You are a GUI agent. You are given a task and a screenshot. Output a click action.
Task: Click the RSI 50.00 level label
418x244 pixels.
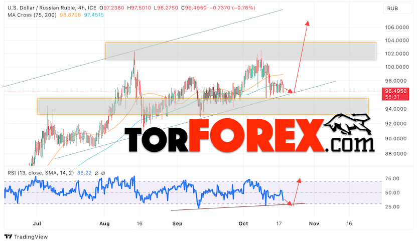pyautogui.click(x=392, y=193)
